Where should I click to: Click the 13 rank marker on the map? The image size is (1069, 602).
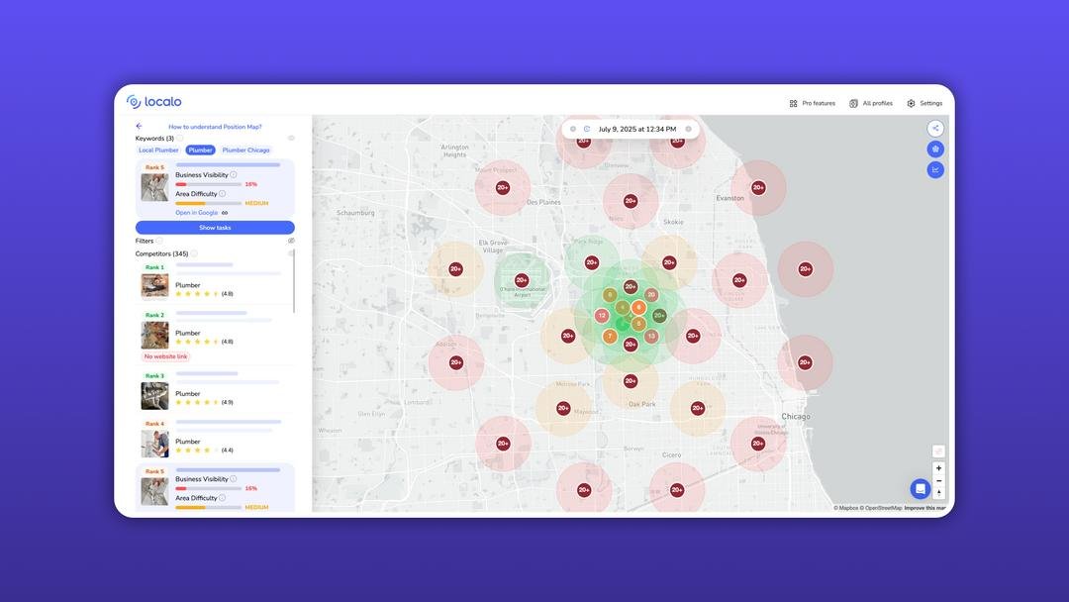coord(651,336)
